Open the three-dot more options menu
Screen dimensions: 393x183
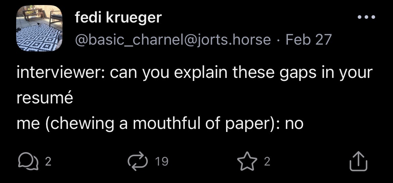[x=365, y=17]
